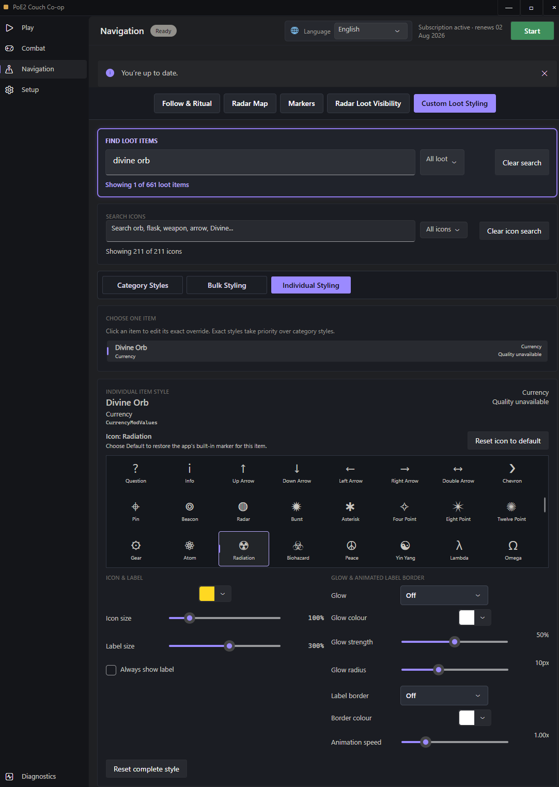559x787 pixels.
Task: Select the Double Arrow icon
Action: [x=458, y=472]
